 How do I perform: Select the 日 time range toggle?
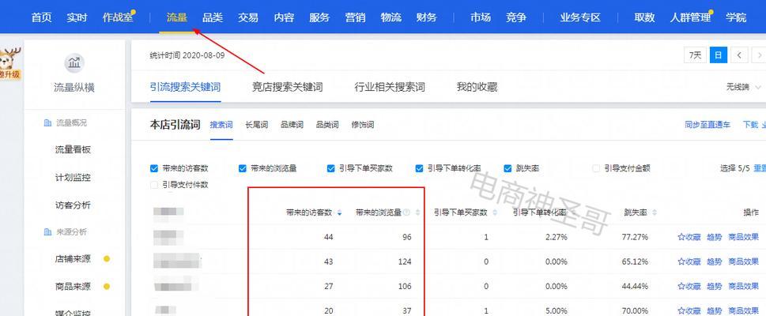[719, 55]
